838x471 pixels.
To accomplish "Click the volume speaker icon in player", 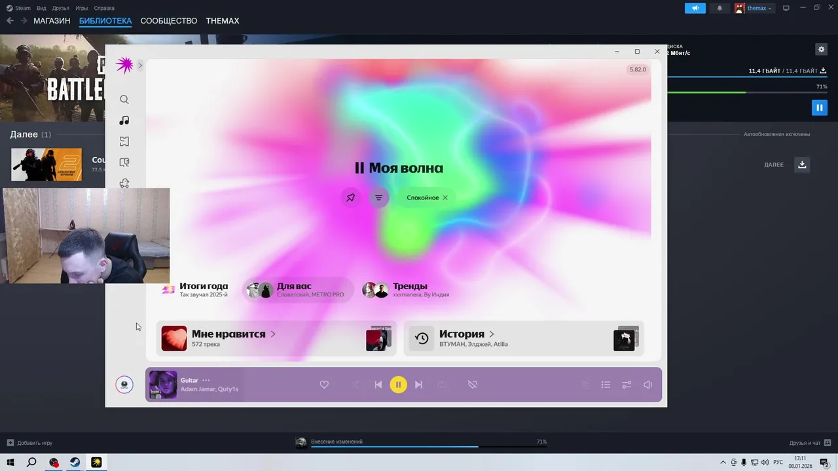I will [647, 385].
